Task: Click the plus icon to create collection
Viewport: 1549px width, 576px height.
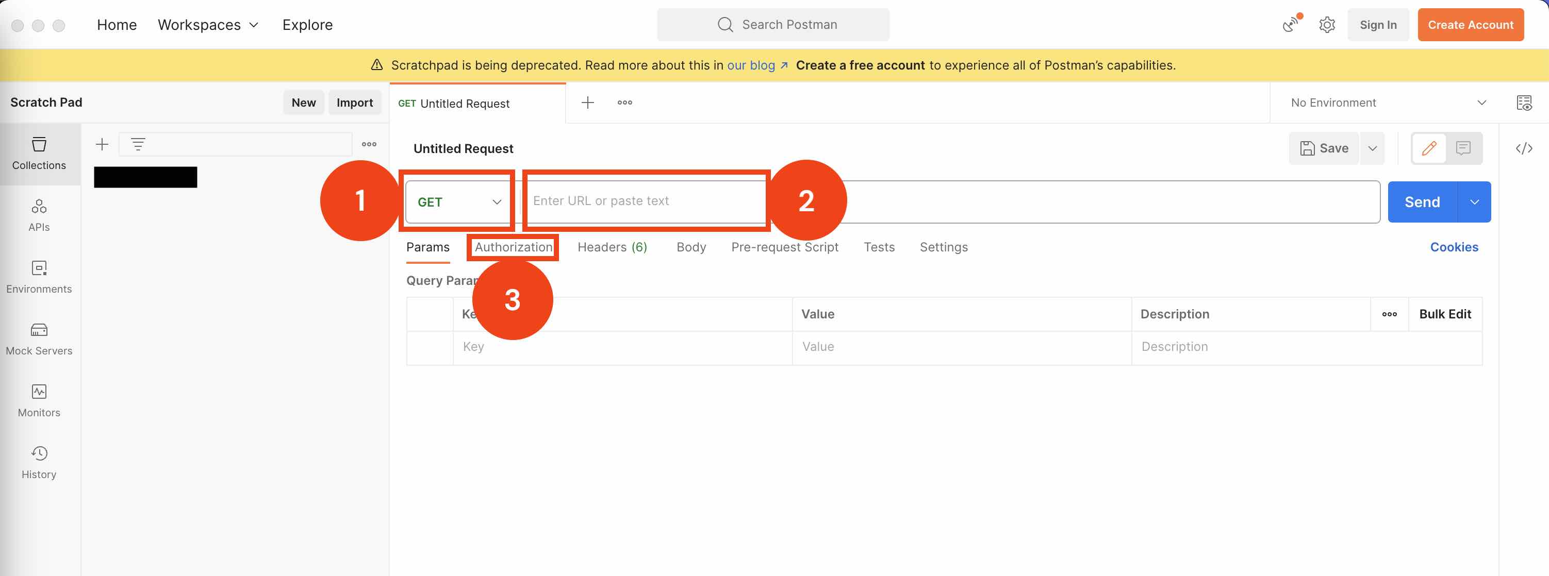Action: [x=102, y=144]
